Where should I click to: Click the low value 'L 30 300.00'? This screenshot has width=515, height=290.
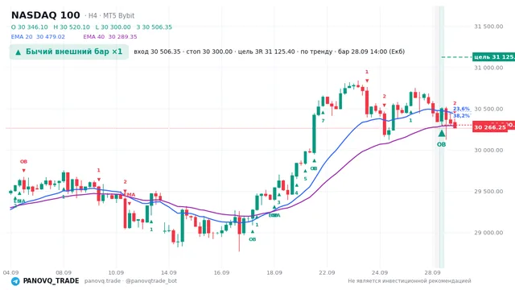coord(113,27)
